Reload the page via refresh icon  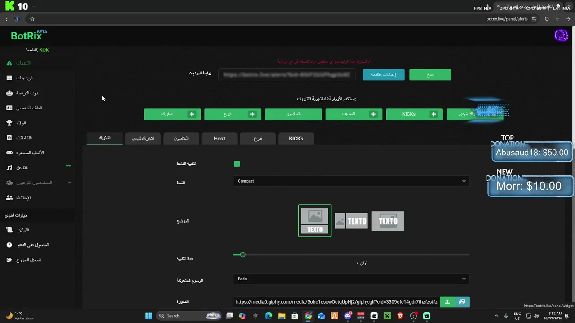coord(547,19)
